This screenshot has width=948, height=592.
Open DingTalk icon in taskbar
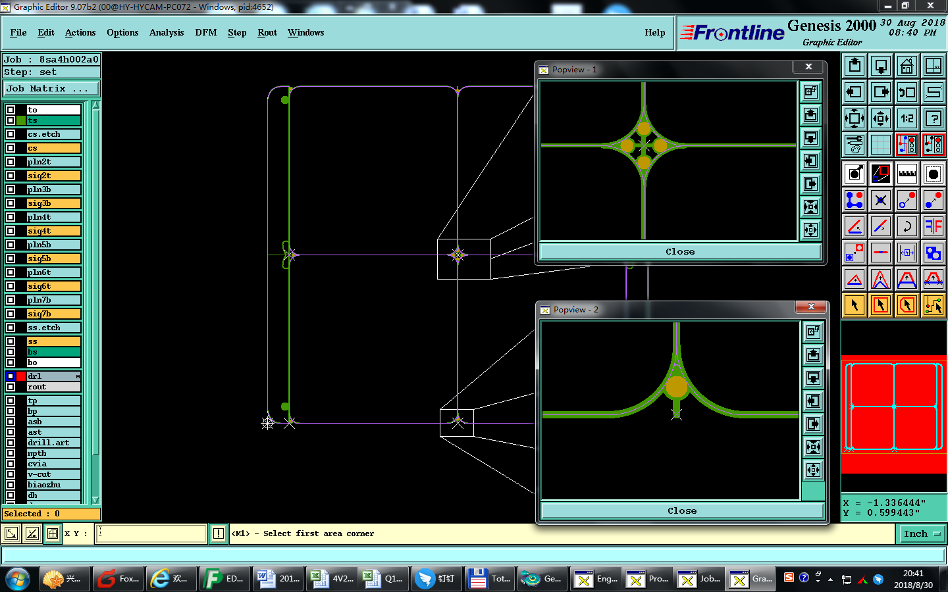pyautogui.click(x=436, y=579)
